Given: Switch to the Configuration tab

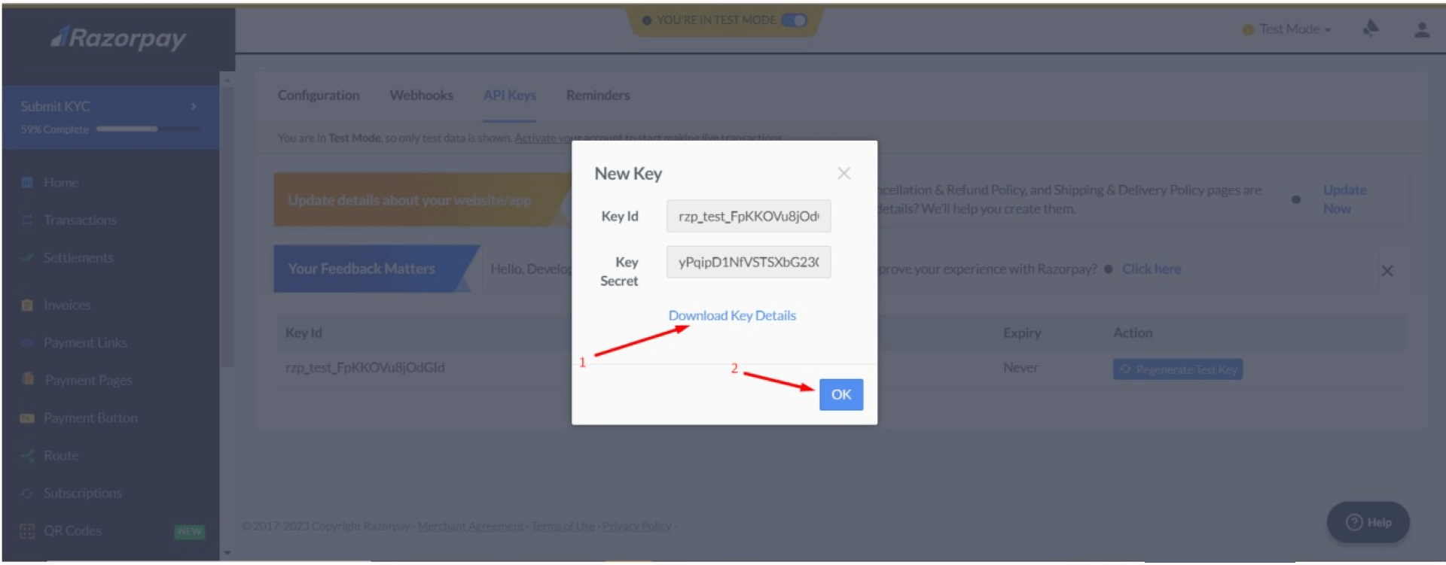Looking at the screenshot, I should click(x=318, y=96).
